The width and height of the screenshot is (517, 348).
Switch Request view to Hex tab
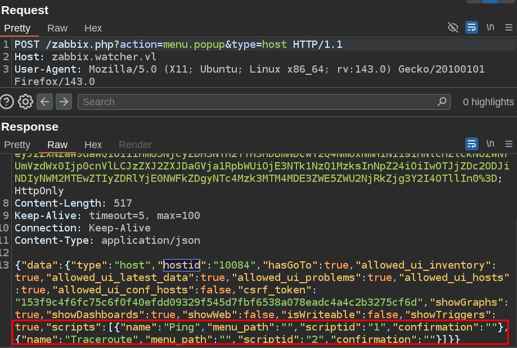[x=93, y=28]
